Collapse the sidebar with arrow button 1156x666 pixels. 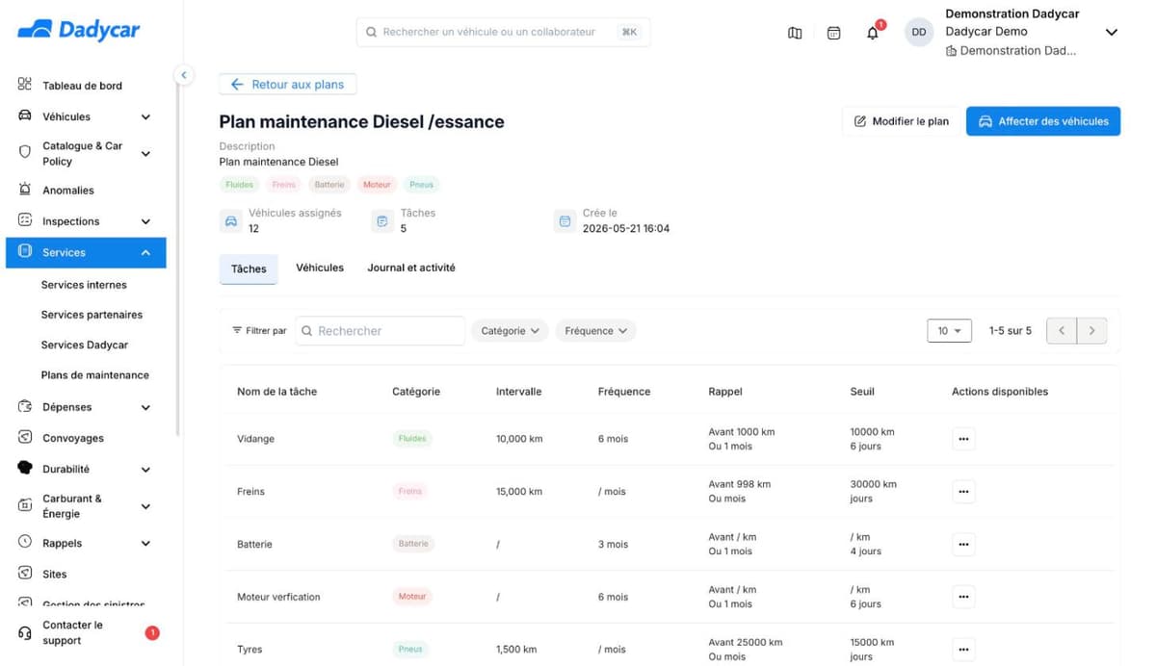tap(183, 75)
